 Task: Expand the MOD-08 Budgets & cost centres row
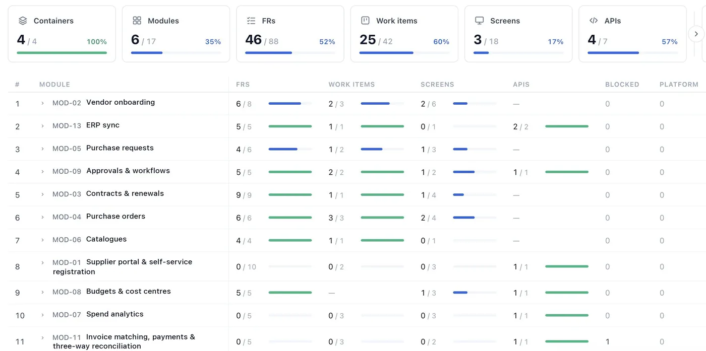[x=43, y=292]
